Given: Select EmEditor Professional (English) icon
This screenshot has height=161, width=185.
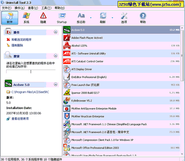Looking at the screenshot, I should coord(67,77).
